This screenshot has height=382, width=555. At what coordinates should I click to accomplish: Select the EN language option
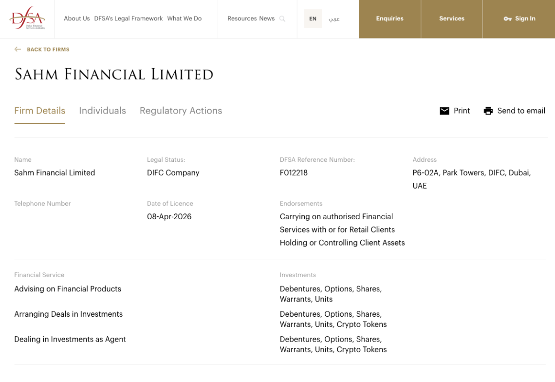[x=313, y=19]
